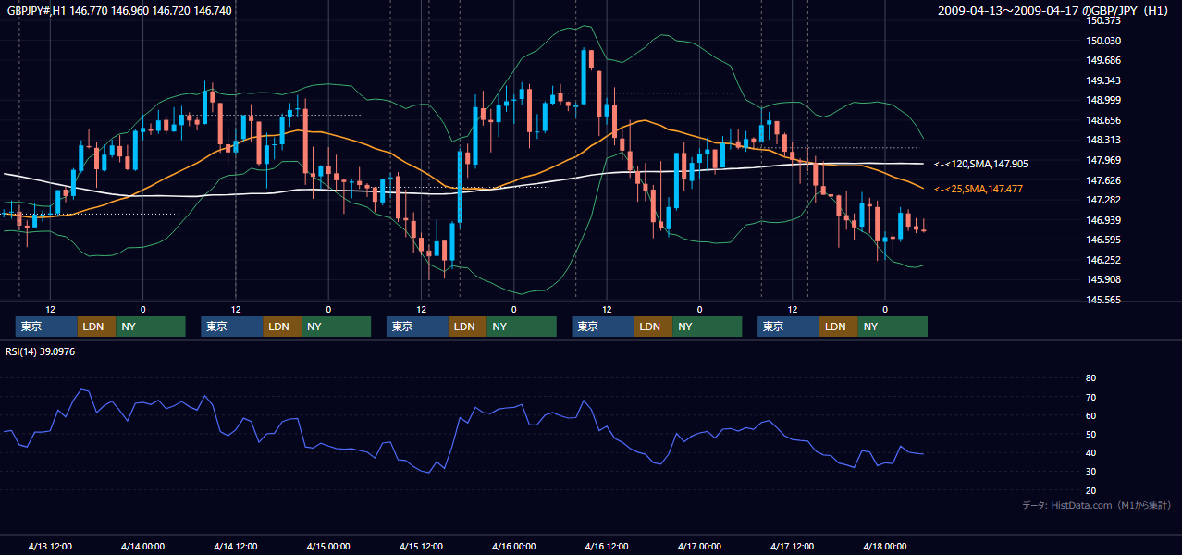This screenshot has width=1182, height=555.
Task: Click the 4/13 12:00 time axis label
Action: [x=50, y=547]
